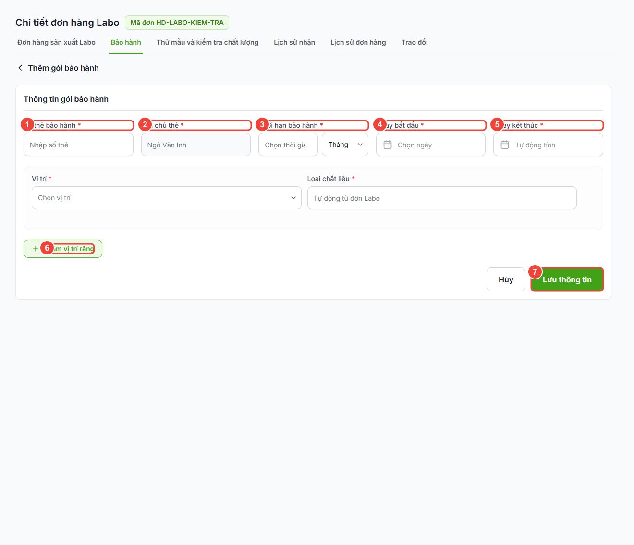Screen dimensions: 634x545
Task: Open the Tháng unit dropdown
Action: coord(345,145)
